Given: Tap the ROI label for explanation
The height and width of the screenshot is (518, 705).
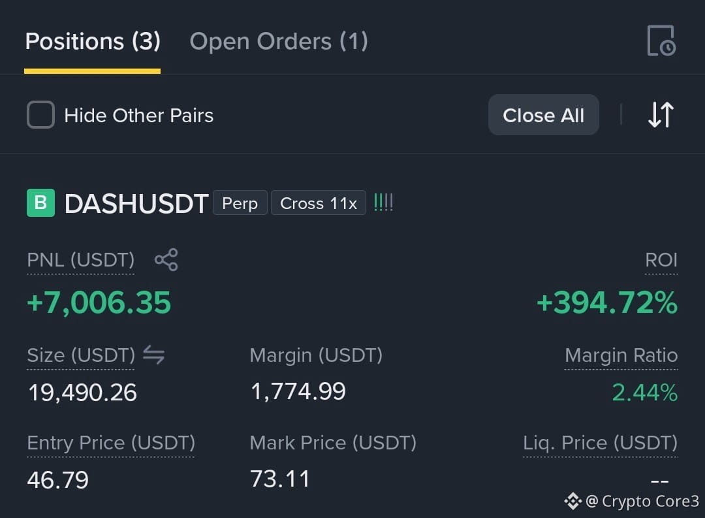Looking at the screenshot, I should point(661,260).
